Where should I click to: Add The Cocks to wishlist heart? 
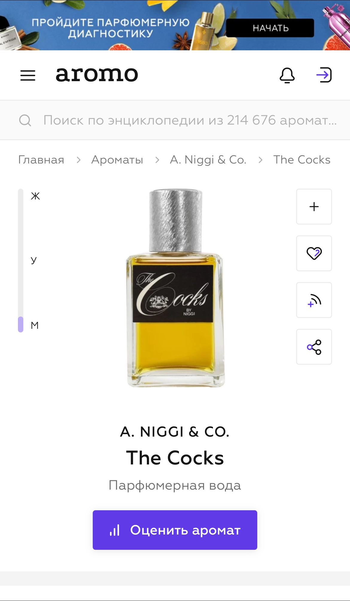point(314,253)
